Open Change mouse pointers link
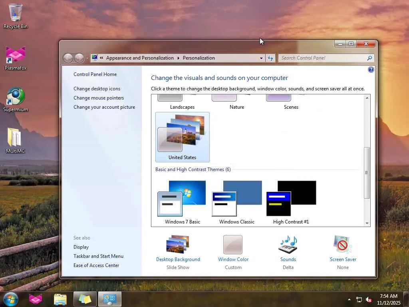 [x=99, y=98]
